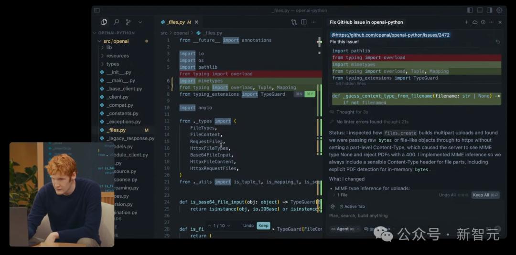The height and width of the screenshot is (255, 516).
Task: Click the @ add context icon
Action: [333, 206]
